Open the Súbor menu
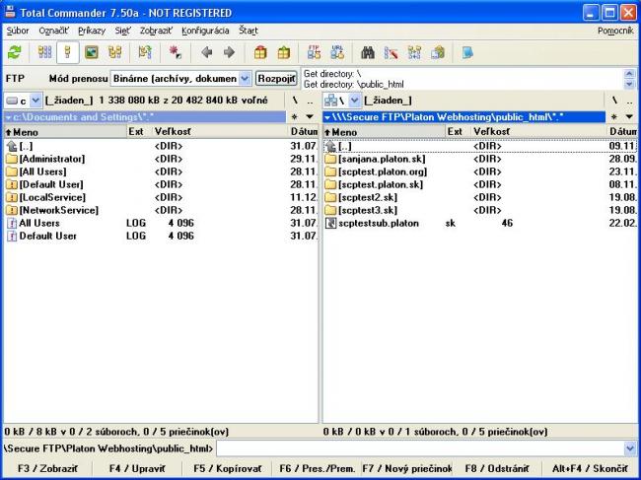This screenshot has height=480, width=641. (x=18, y=31)
